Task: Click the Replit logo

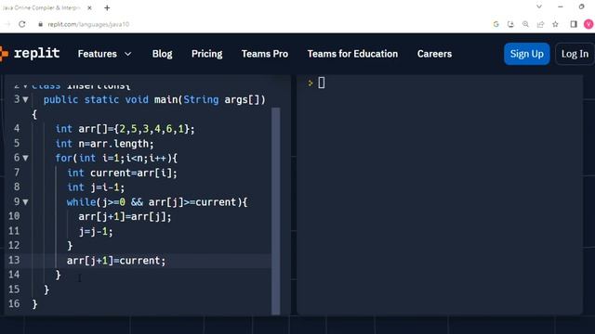Action: click(x=30, y=54)
